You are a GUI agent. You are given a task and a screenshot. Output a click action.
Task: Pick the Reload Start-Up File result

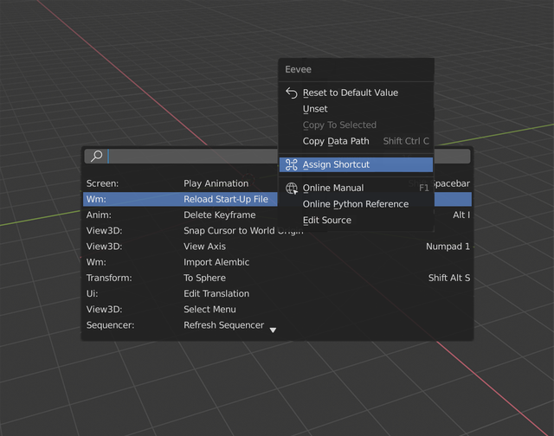coord(180,199)
